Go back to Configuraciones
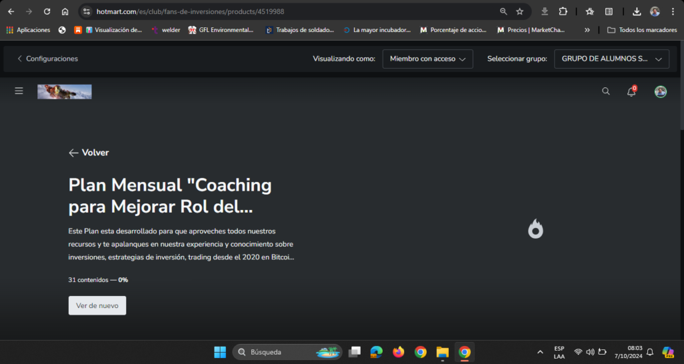Viewport: 684px width, 364px height. point(47,59)
